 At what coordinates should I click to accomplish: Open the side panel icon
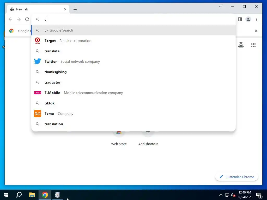(240, 19)
